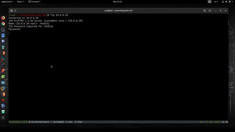Image resolution: width=235 pixels, height=132 pixels.
Task: Open the terminal hamburger menu
Action: click(210, 11)
